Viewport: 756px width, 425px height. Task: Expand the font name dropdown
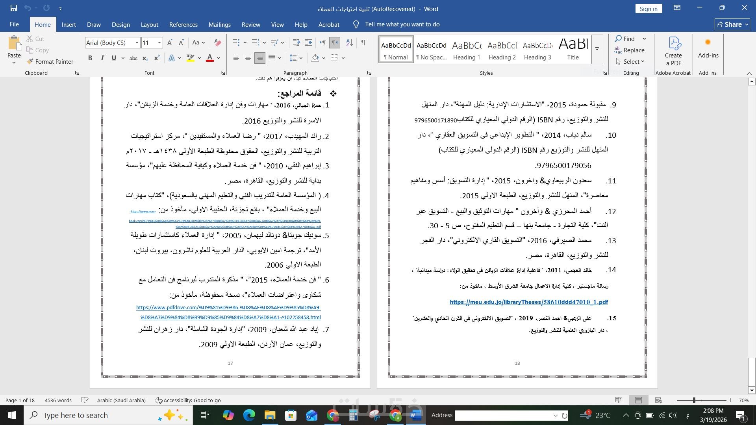pos(137,42)
